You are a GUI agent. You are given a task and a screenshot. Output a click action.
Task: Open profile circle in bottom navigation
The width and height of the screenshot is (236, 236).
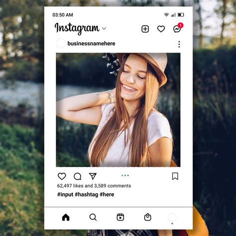click(x=172, y=217)
